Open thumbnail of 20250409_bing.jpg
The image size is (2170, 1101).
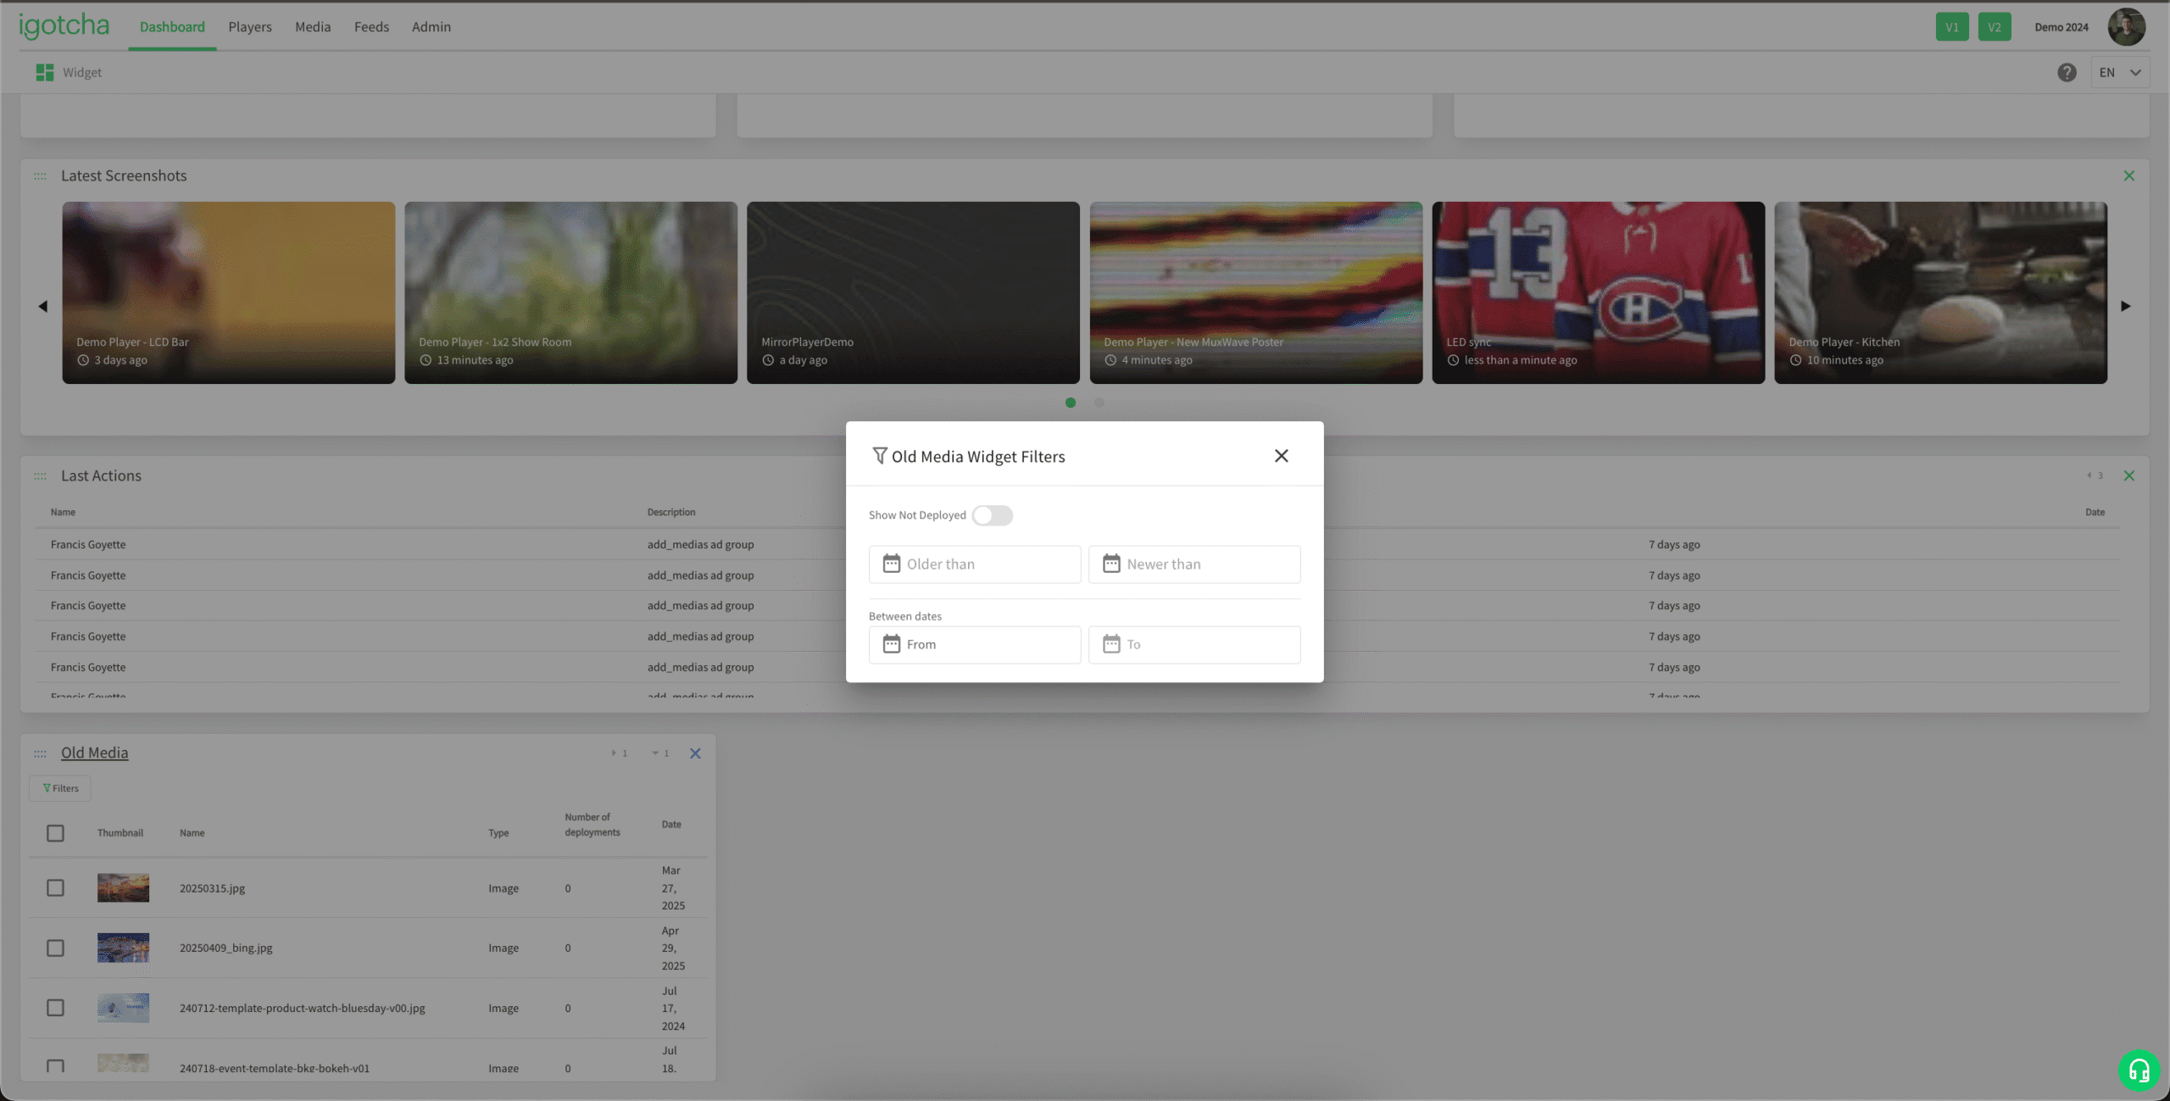click(123, 948)
